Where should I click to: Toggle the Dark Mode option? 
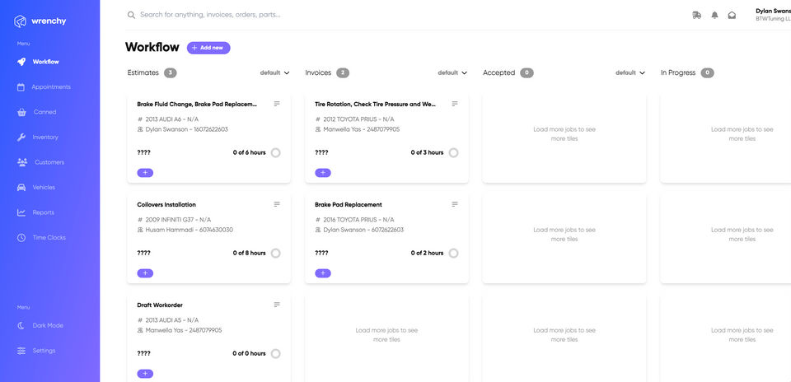(47, 325)
